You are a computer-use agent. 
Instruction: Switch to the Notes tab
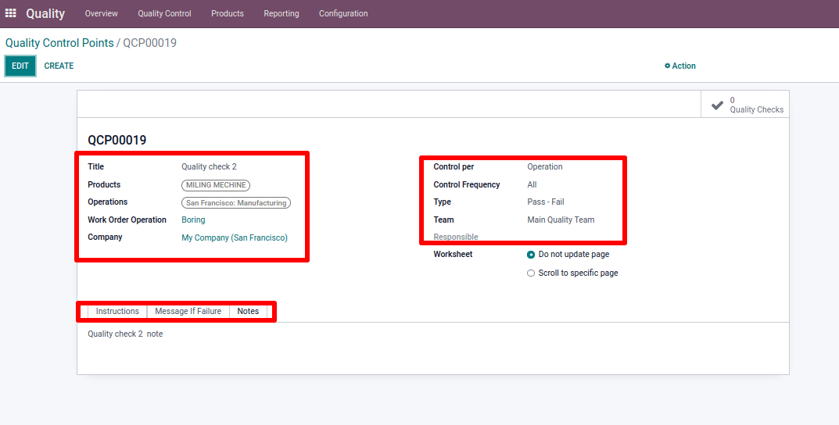[249, 311]
